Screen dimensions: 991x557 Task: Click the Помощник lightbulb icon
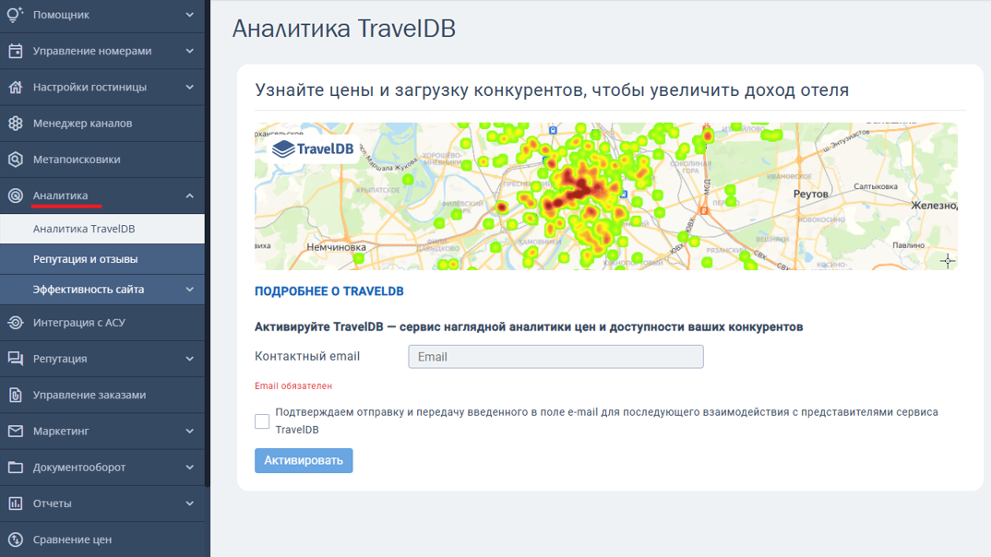click(x=15, y=15)
